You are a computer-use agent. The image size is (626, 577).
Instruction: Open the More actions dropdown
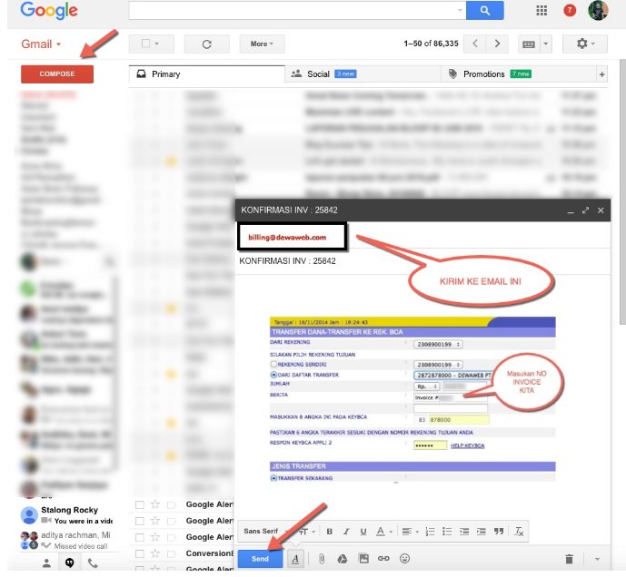262,44
